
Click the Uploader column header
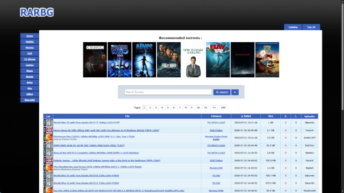pyautogui.click(x=310, y=116)
